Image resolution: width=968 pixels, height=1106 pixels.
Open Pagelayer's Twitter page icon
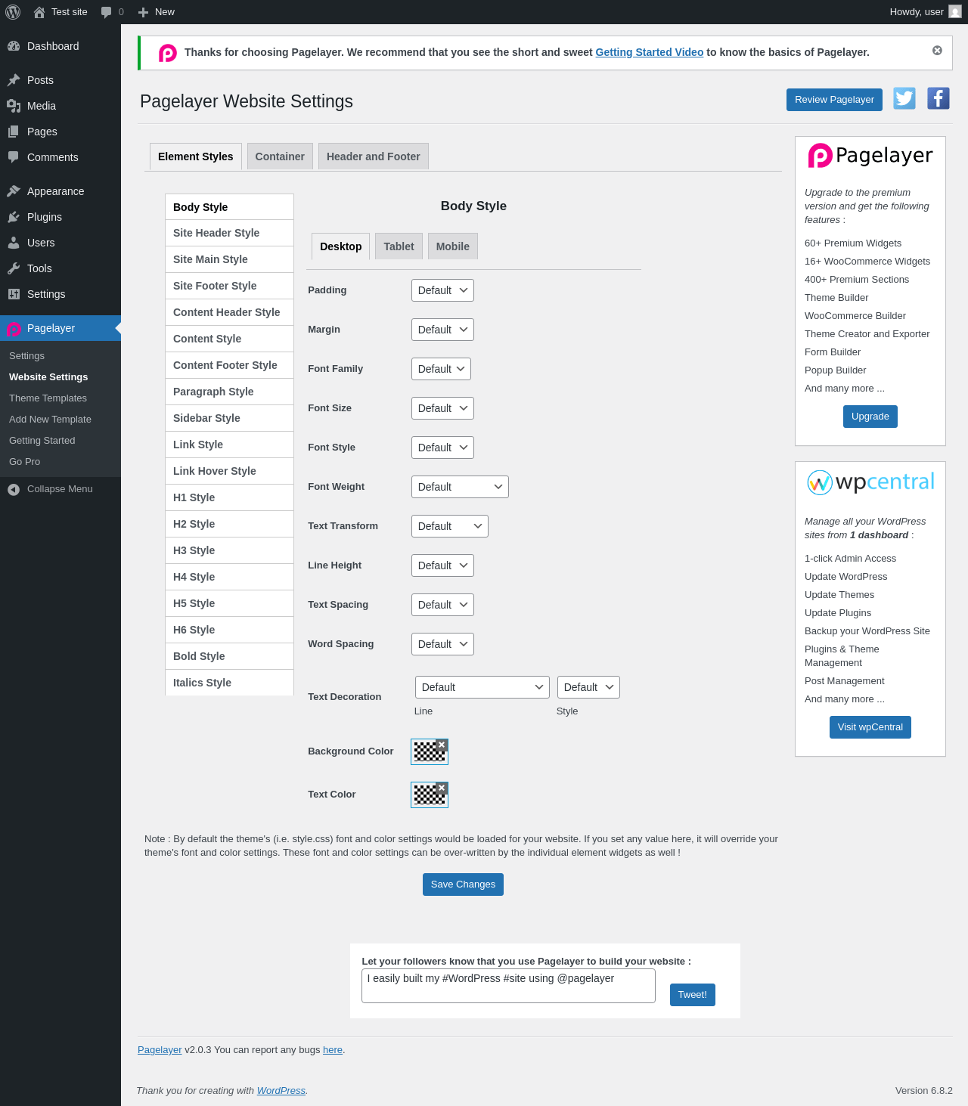904,98
